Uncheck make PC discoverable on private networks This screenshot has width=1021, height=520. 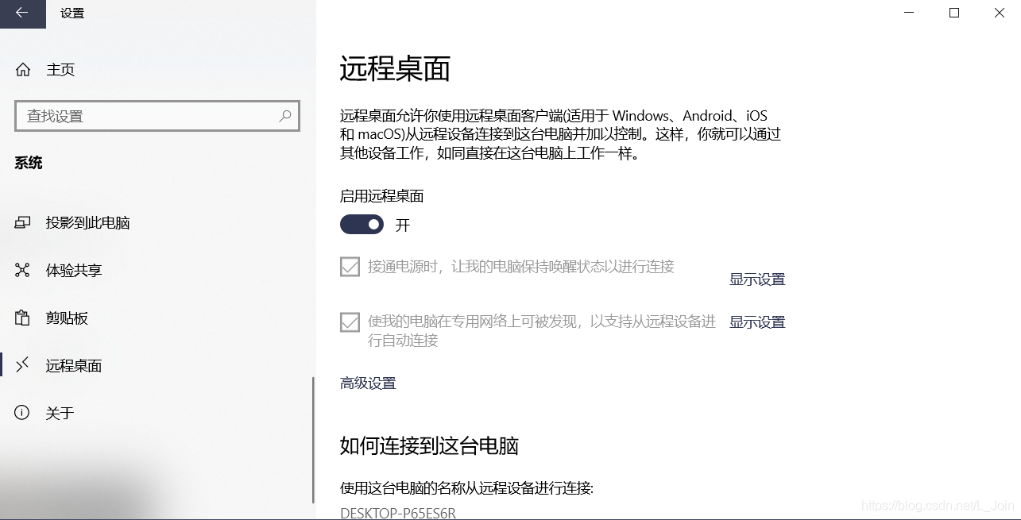point(350,322)
